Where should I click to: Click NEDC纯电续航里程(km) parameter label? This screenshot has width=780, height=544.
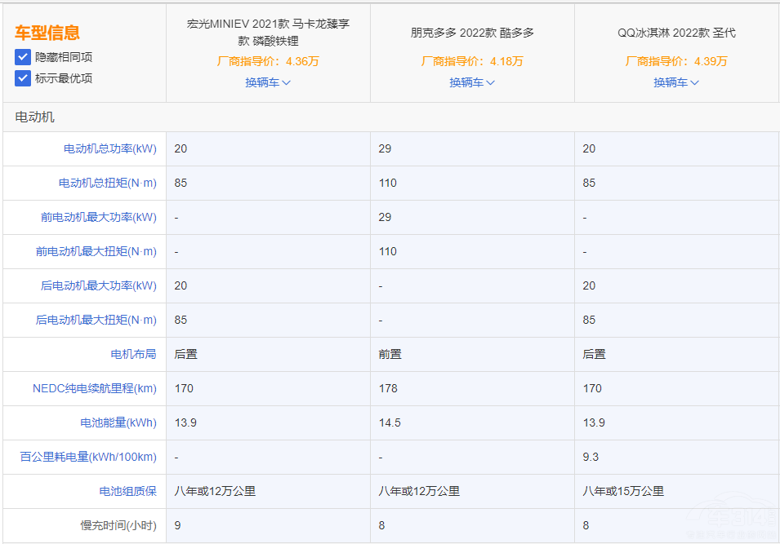[x=95, y=388]
